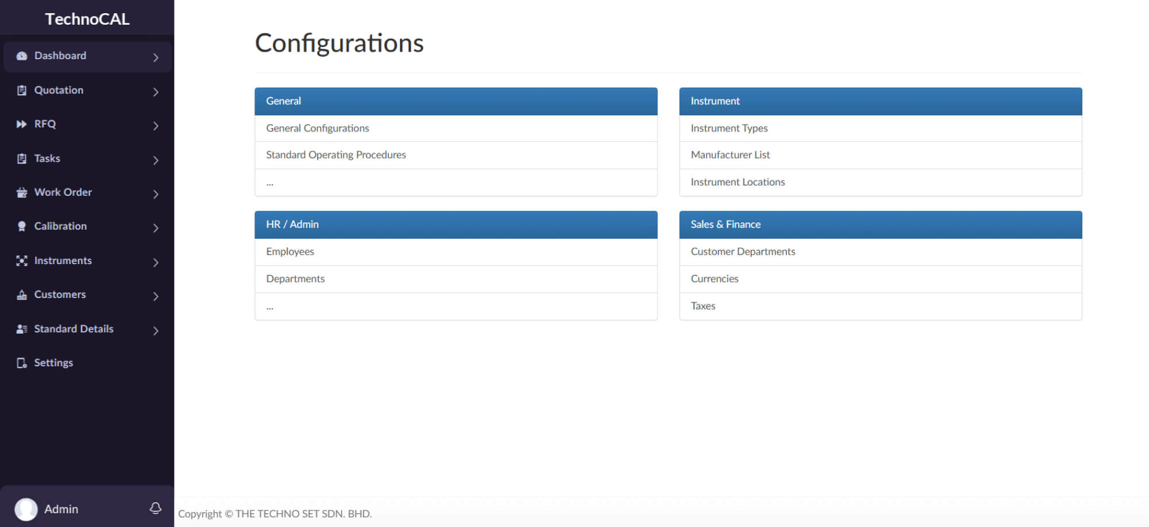Expand the Instruments menu chevron
This screenshot has width=1149, height=527.
tap(156, 262)
